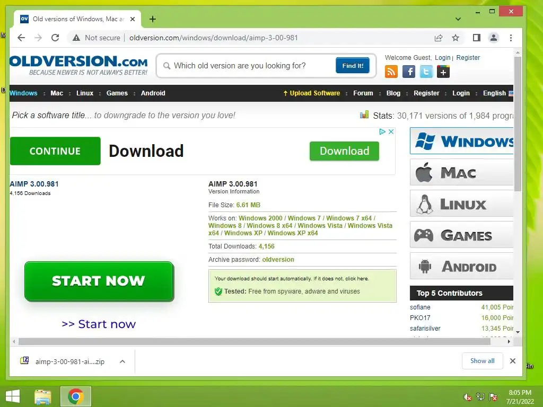Click contributor name sofiane

tap(420, 307)
